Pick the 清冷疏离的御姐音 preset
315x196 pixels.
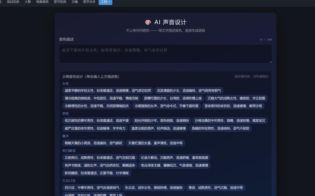102,98
